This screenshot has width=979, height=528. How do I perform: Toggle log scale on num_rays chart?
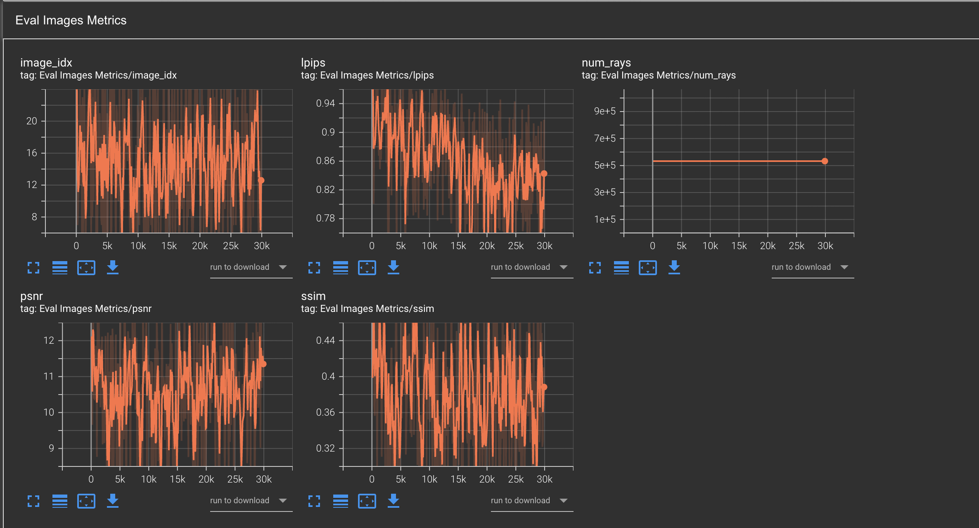621,268
